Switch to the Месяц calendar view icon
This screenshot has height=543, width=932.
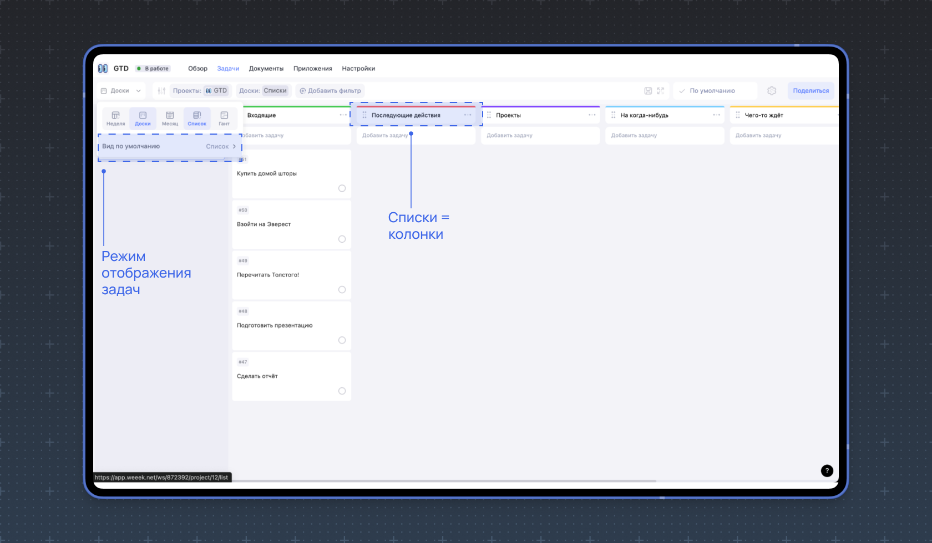(170, 118)
